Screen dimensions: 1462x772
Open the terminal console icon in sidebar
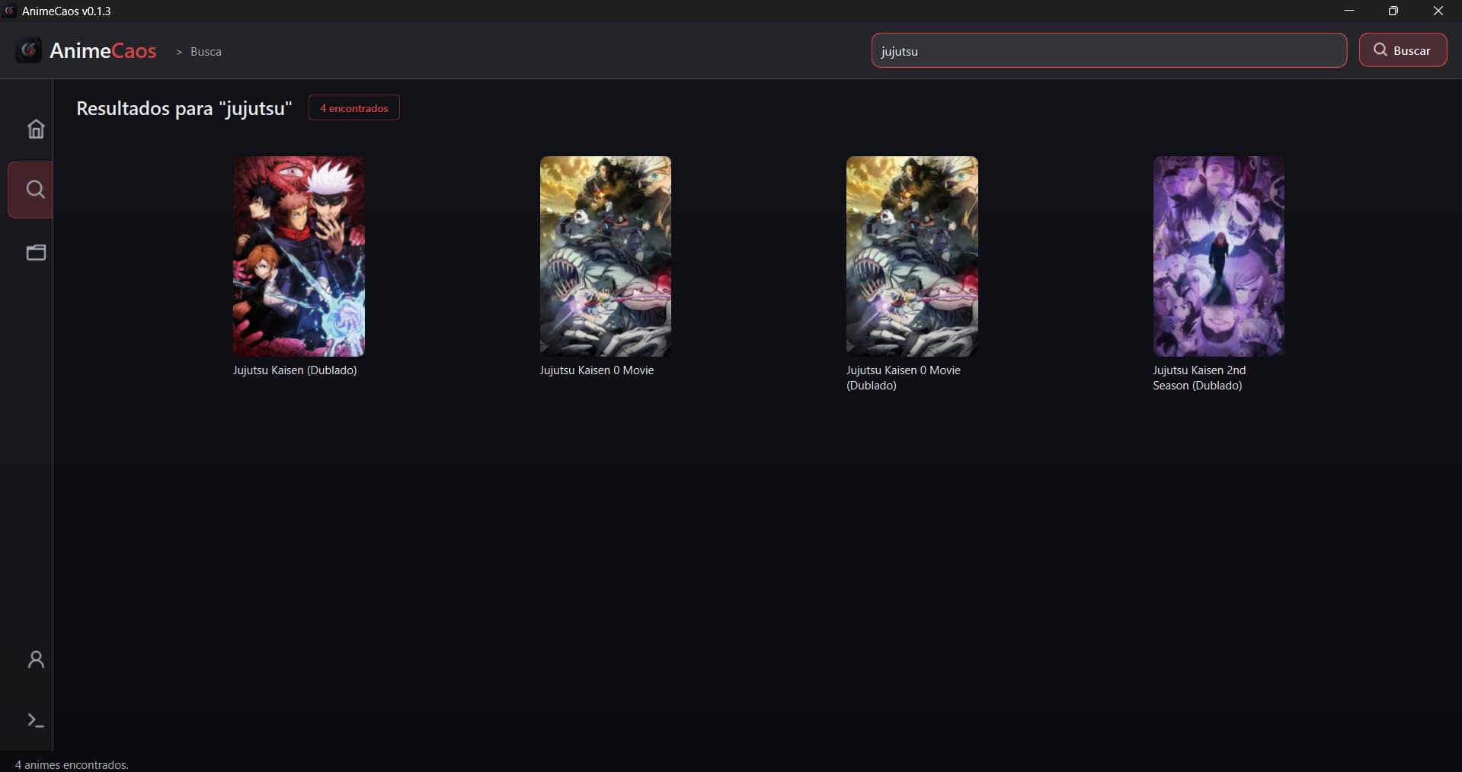click(36, 720)
